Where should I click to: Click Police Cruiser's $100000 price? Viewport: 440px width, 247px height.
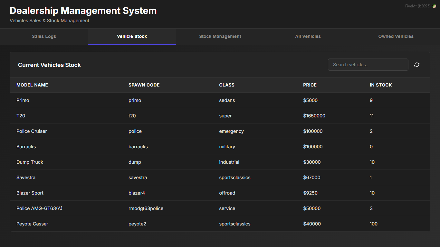(x=313, y=131)
